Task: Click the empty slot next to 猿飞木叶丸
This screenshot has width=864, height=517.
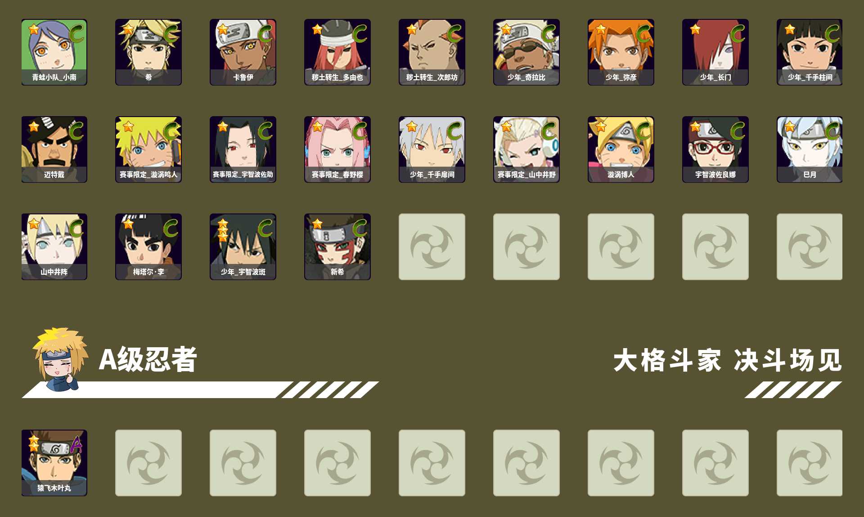Action: point(148,463)
